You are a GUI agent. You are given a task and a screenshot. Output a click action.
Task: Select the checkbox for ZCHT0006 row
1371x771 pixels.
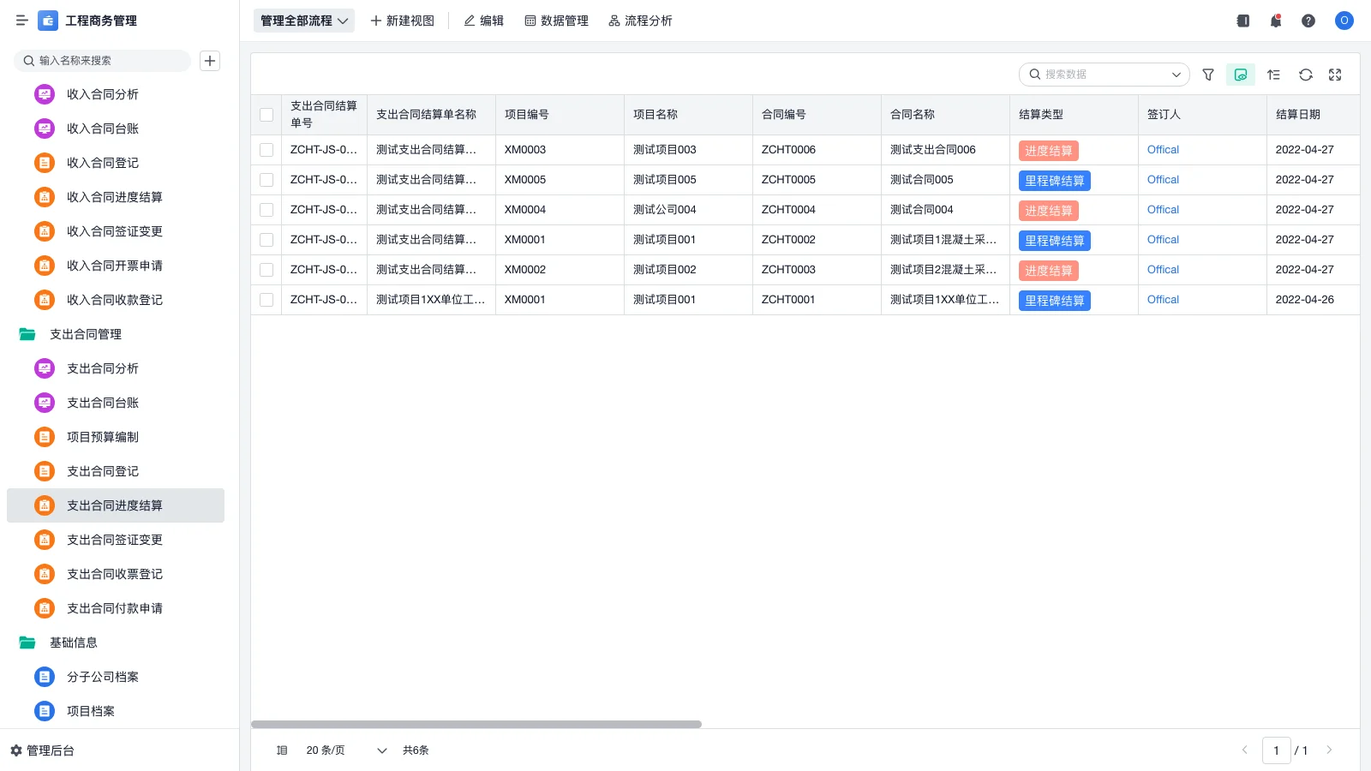(x=266, y=149)
